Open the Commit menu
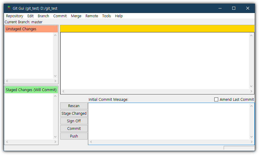 [60, 16]
